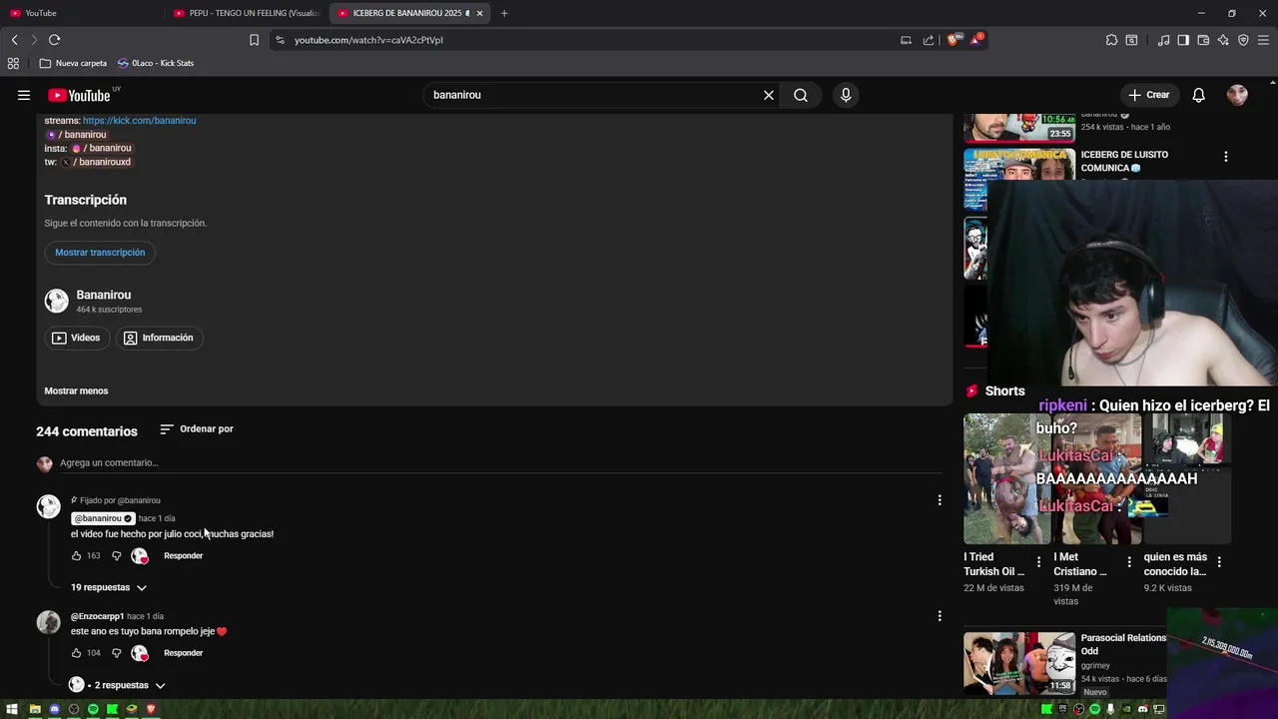Open the Nueva carpeta bookmarks folder

tap(73, 63)
